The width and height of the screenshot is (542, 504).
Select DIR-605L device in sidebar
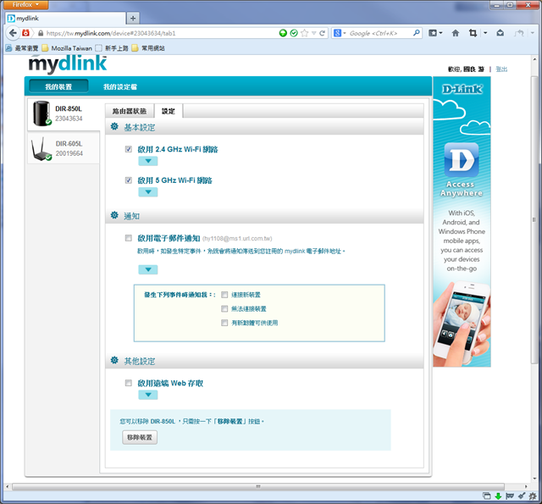pyautogui.click(x=64, y=148)
